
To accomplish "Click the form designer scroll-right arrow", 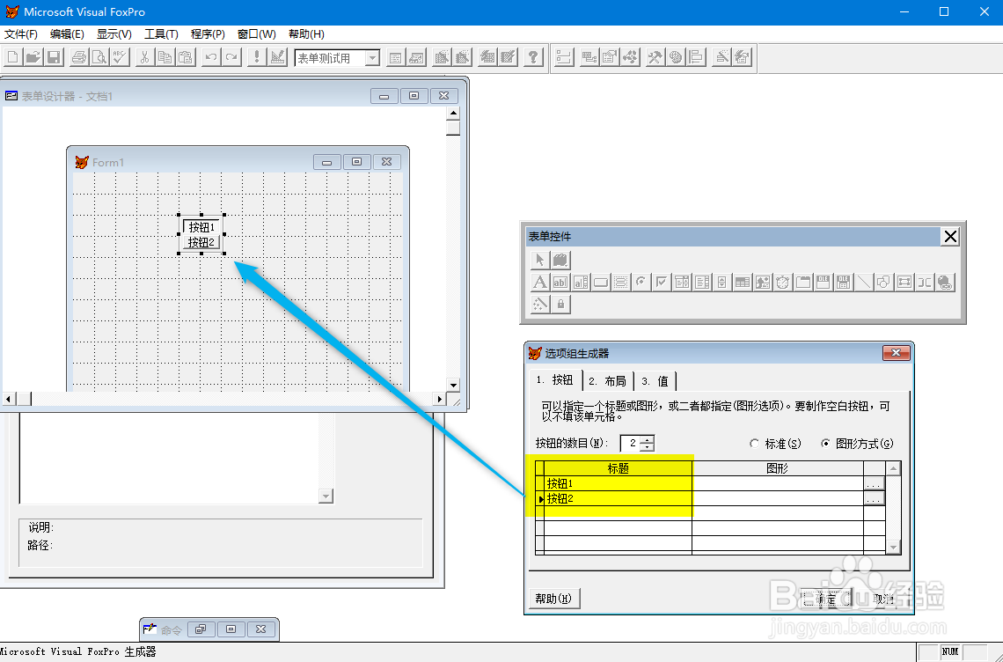I will point(439,399).
